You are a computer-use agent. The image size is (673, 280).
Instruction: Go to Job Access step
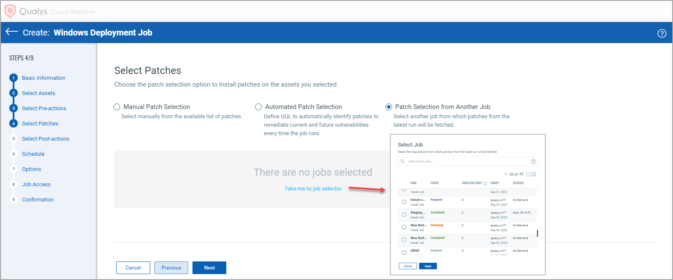click(36, 184)
